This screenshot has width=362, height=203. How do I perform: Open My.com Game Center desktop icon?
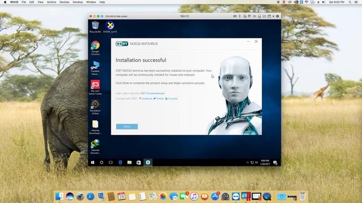point(95,87)
